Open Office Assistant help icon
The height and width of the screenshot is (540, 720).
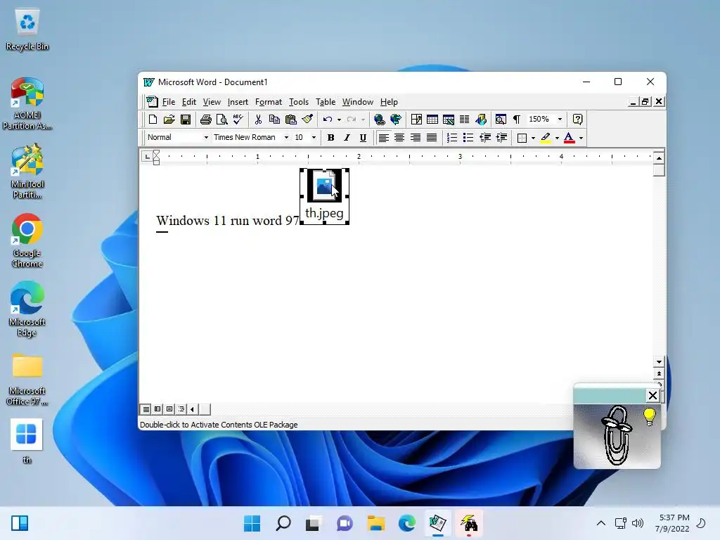point(578,120)
